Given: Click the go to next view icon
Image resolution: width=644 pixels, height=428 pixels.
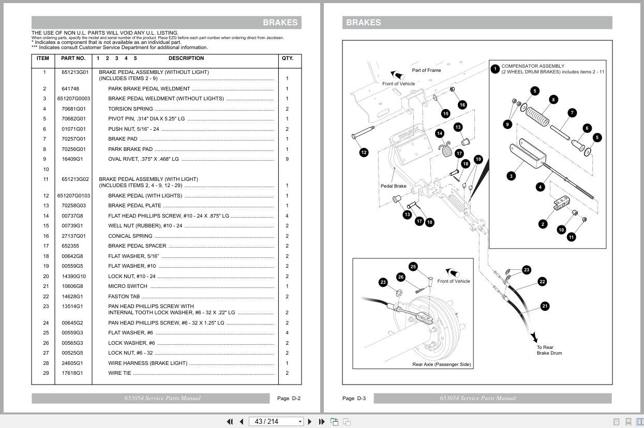Looking at the screenshot, I should [347, 422].
